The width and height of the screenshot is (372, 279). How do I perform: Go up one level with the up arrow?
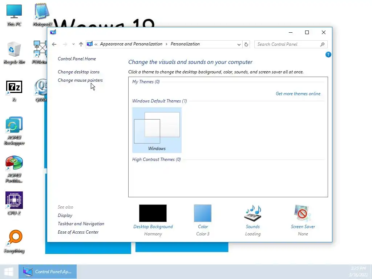(81, 44)
